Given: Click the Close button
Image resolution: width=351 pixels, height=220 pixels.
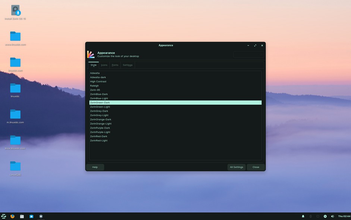Looking at the screenshot, I should [x=256, y=167].
